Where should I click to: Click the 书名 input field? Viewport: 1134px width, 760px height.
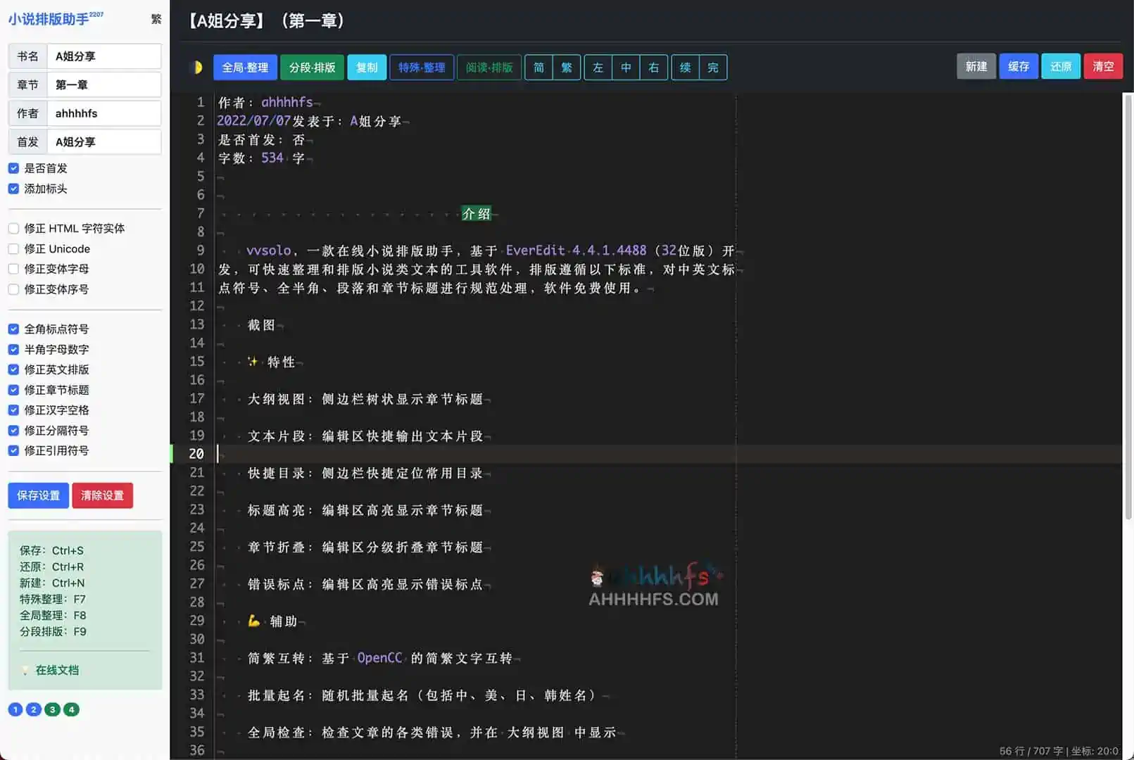[103, 56]
